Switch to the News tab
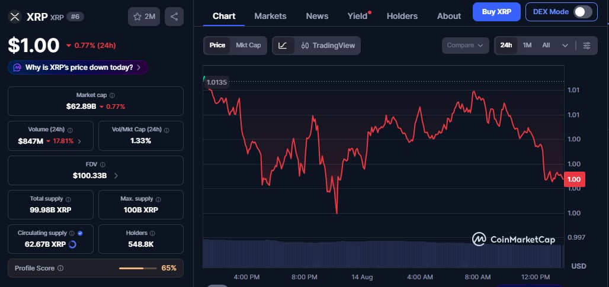Viewport: 609px width, 287px height. coord(317,17)
